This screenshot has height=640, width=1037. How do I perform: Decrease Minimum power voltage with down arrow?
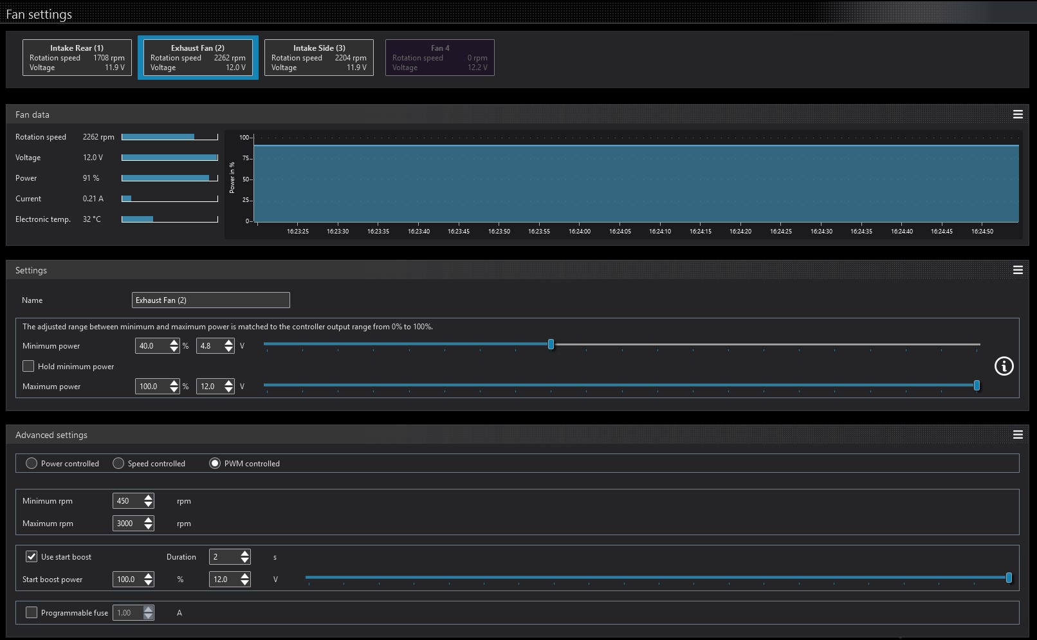tap(229, 349)
